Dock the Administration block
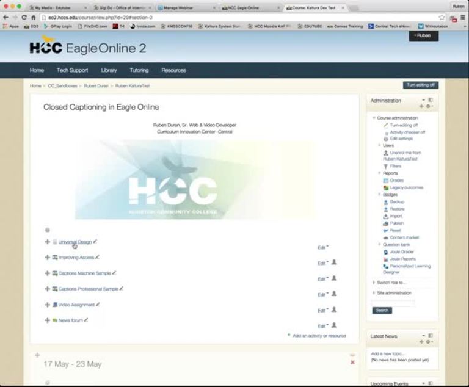 pos(431,100)
